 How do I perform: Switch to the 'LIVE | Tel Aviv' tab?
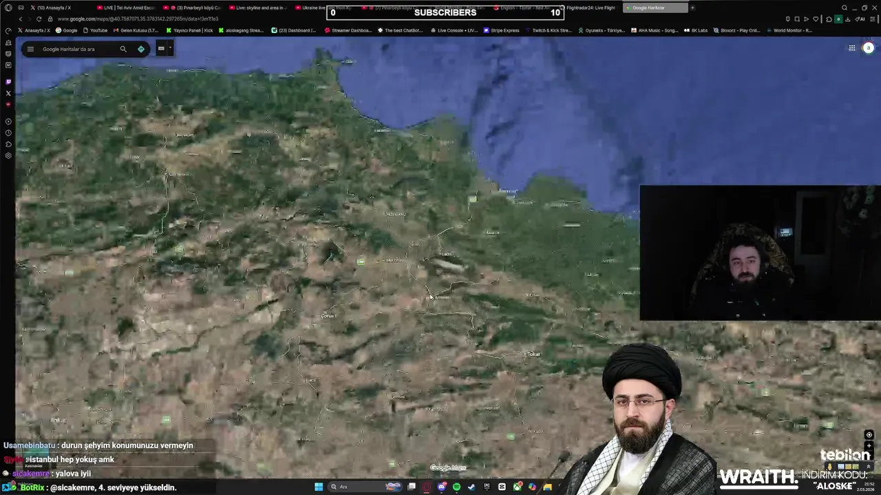coord(126,8)
